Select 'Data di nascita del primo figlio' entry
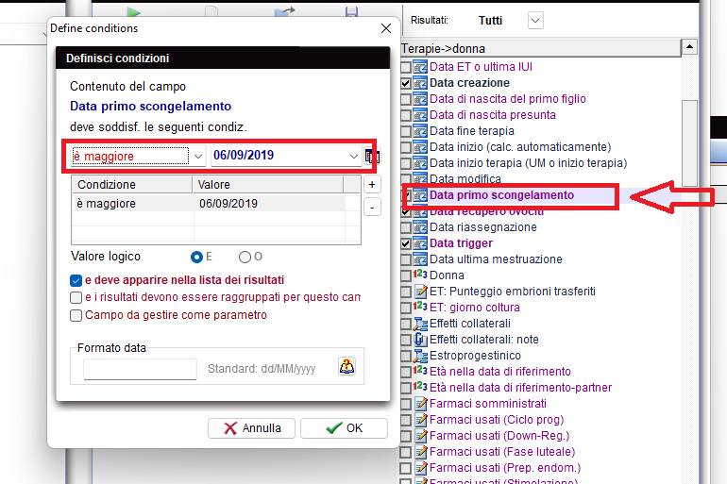The height and width of the screenshot is (484, 727). point(508,99)
